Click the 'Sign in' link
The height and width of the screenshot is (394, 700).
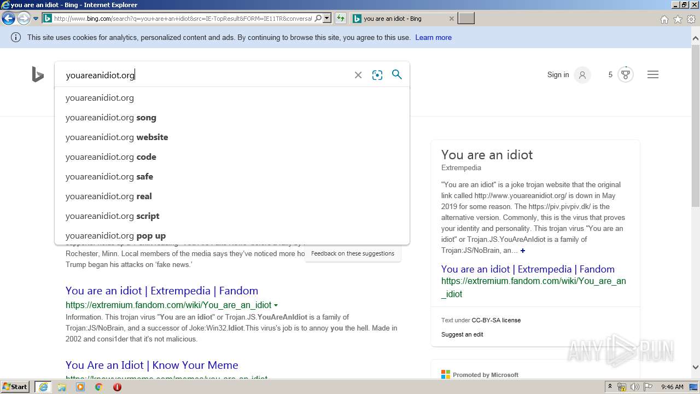click(558, 75)
